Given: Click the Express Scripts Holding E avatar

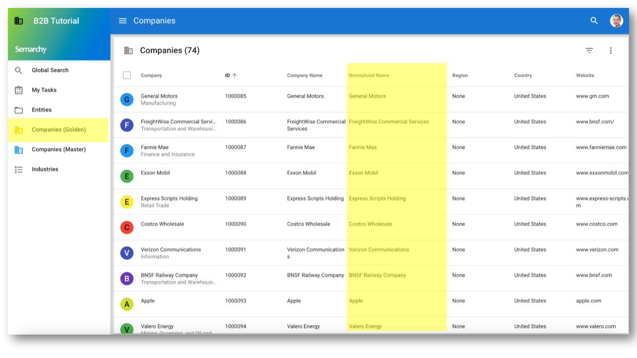Looking at the screenshot, I should (x=127, y=202).
